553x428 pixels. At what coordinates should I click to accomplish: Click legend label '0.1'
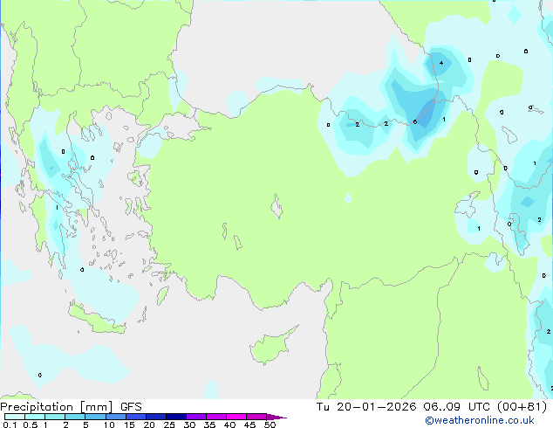pos(10,425)
